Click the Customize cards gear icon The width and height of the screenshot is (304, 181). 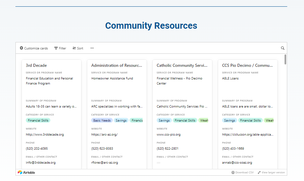(x=21, y=48)
